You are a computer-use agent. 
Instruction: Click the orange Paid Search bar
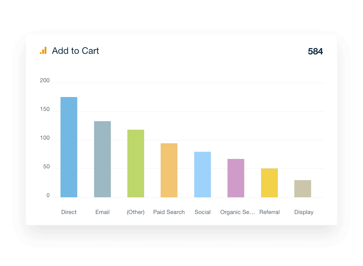coord(169,170)
